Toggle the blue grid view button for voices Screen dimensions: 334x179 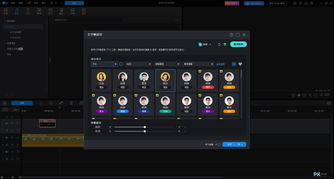[234, 64]
